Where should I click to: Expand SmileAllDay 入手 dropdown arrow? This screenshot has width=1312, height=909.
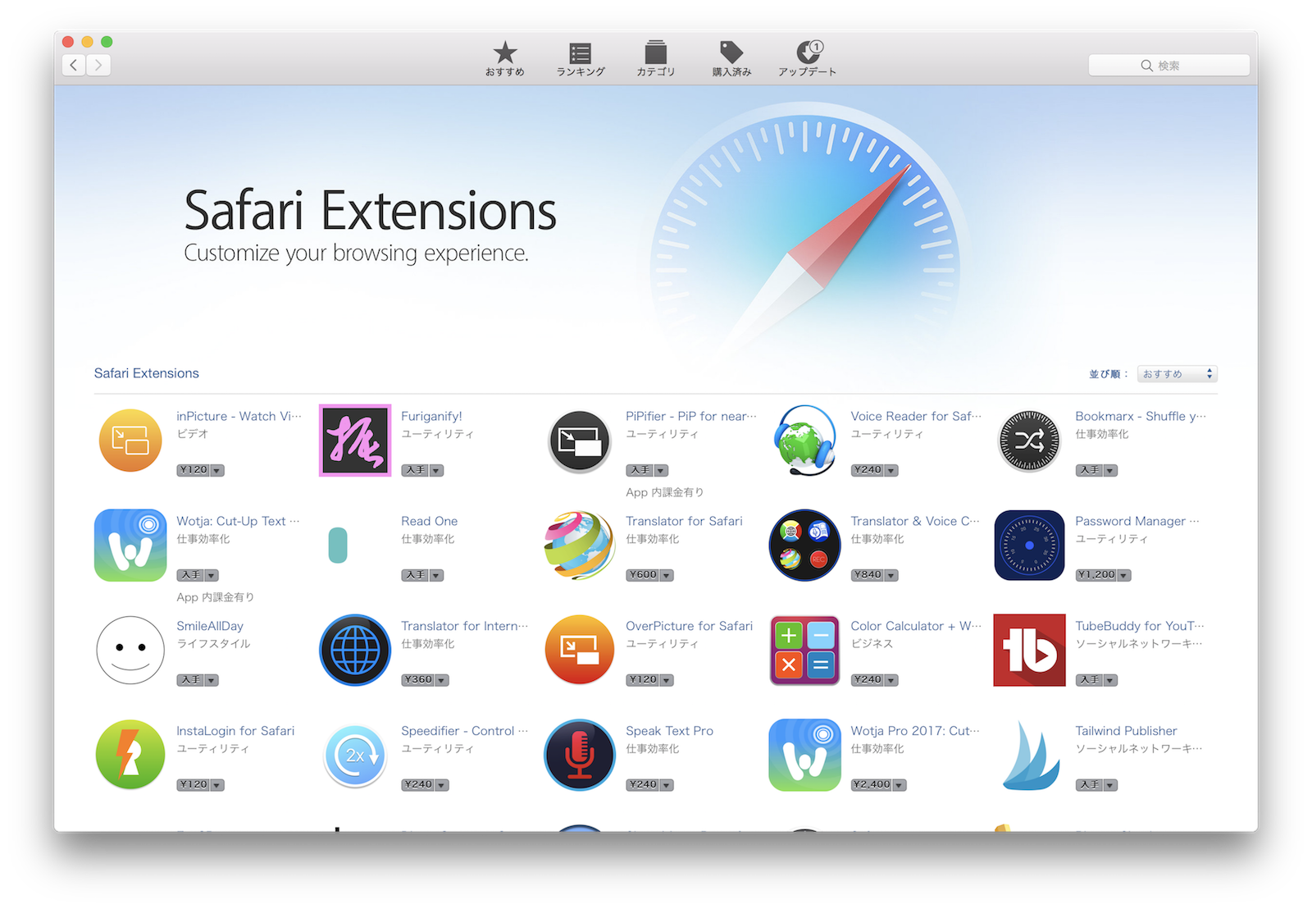(212, 680)
